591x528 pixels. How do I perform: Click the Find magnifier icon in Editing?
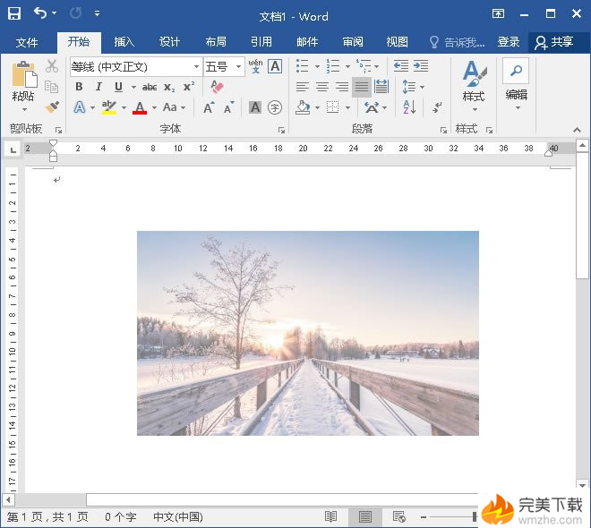pyautogui.click(x=516, y=71)
